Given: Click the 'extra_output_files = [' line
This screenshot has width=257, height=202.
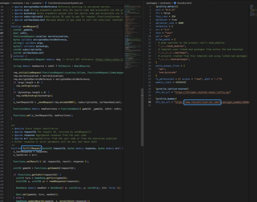Looking at the screenshot, I should [170, 66].
